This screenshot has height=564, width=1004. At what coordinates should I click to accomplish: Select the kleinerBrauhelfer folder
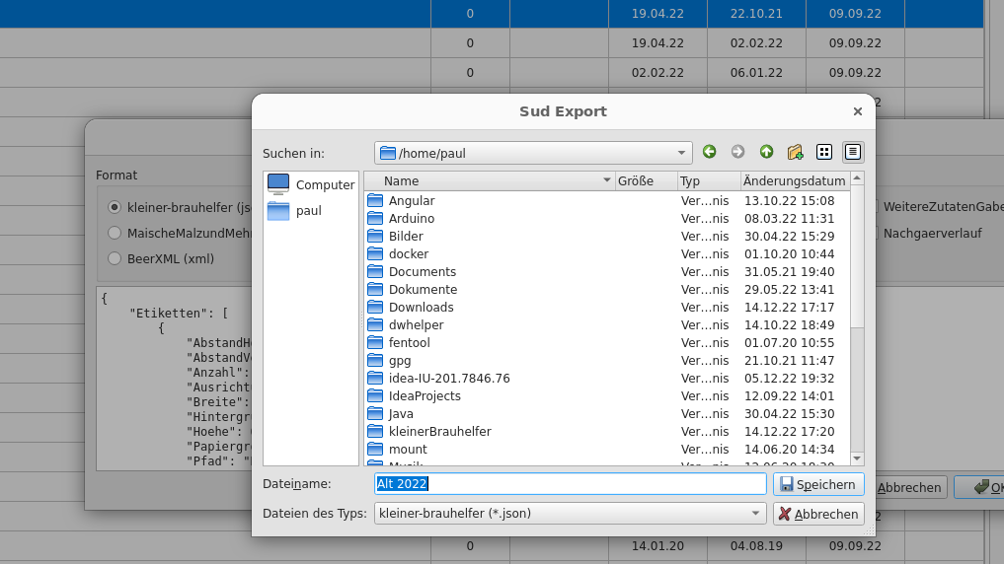pos(439,431)
